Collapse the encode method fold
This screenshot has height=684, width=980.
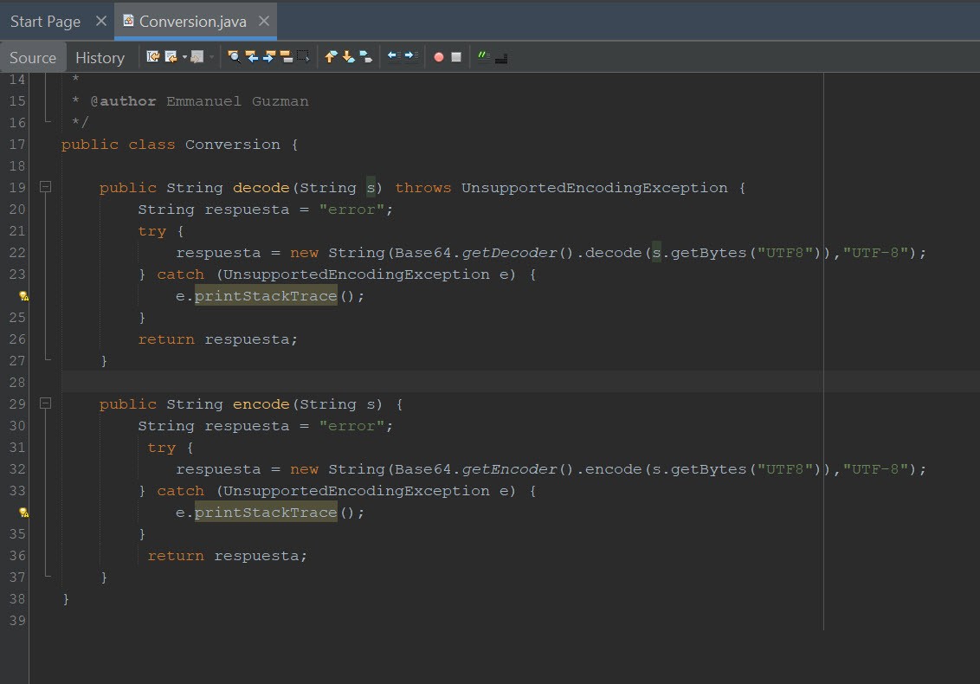point(46,403)
